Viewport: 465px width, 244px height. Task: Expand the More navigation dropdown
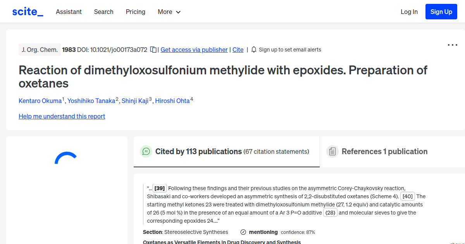pyautogui.click(x=169, y=12)
